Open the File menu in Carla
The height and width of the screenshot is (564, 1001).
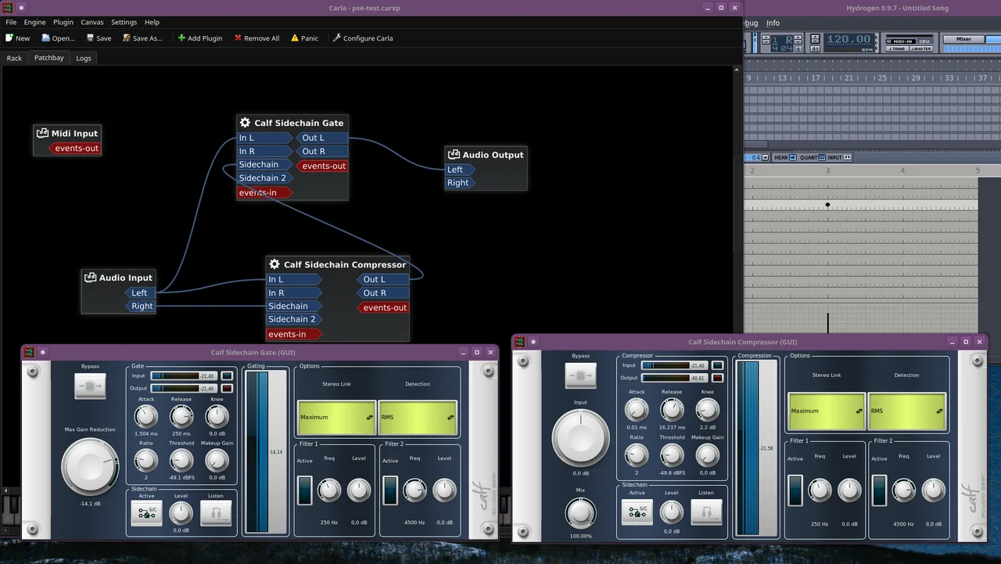pyautogui.click(x=11, y=22)
